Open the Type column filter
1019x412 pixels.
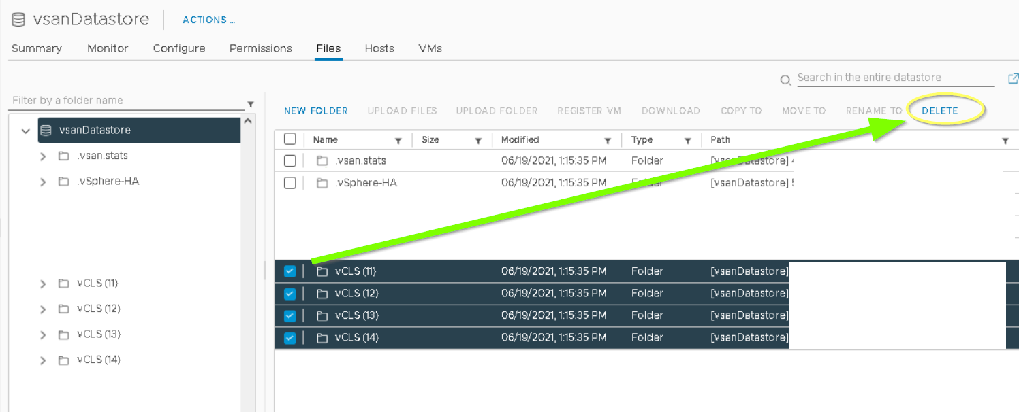tap(688, 141)
